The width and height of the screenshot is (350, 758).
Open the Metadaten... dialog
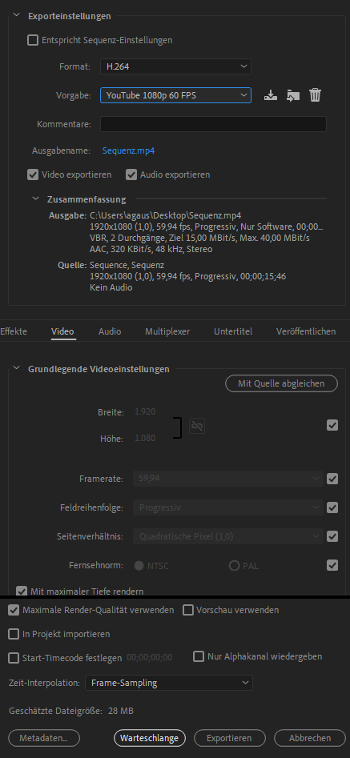point(44,738)
